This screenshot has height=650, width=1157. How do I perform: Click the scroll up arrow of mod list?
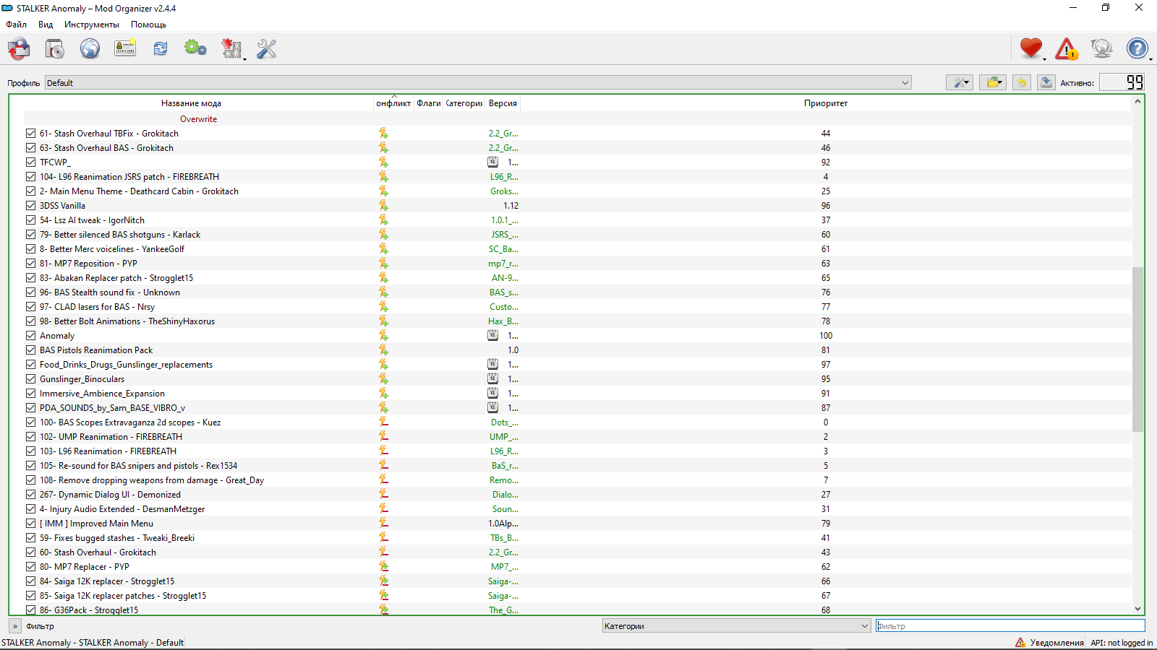coord(1137,101)
